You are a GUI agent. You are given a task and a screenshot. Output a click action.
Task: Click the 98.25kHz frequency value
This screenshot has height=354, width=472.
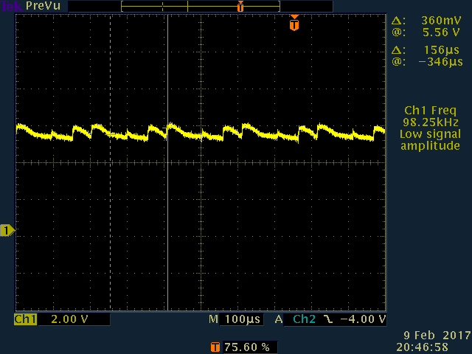tap(431, 122)
